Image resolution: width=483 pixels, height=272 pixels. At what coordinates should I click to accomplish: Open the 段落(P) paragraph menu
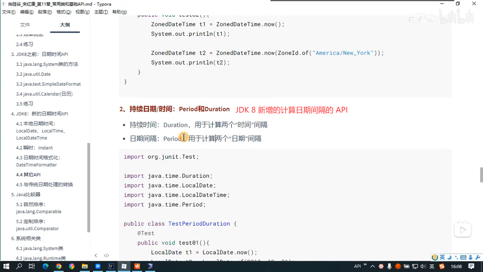tap(45, 12)
